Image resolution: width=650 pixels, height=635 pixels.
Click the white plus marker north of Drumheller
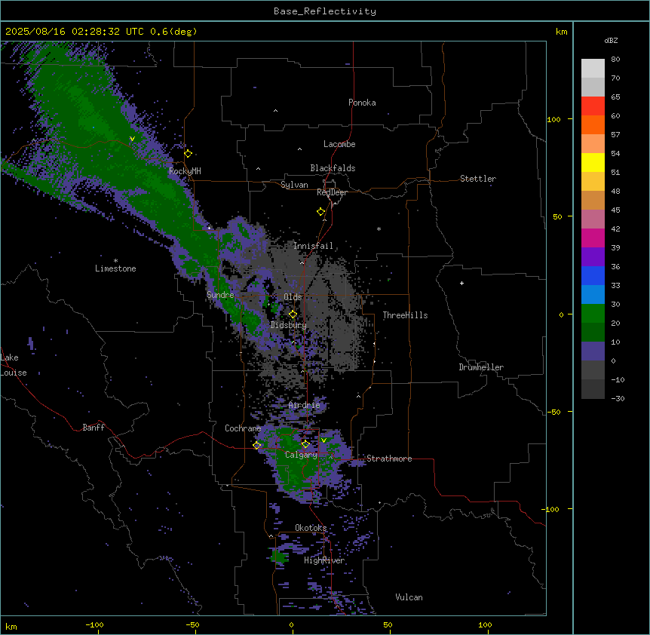point(461,283)
